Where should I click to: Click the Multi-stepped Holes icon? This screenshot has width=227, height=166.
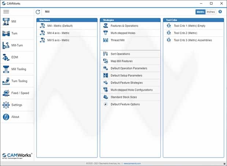click(105, 33)
